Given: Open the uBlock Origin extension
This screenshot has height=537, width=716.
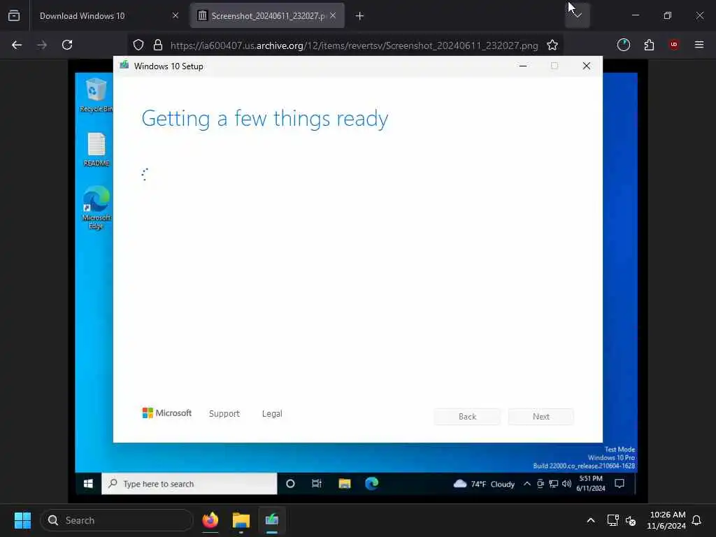Looking at the screenshot, I should 674,45.
